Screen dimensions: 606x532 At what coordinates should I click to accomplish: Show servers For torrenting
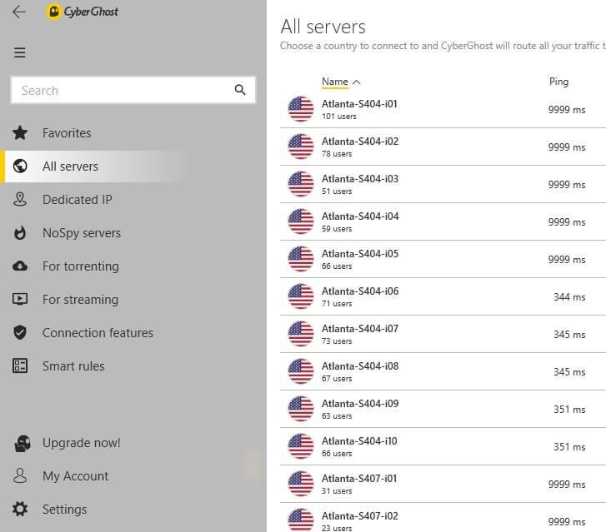(81, 266)
